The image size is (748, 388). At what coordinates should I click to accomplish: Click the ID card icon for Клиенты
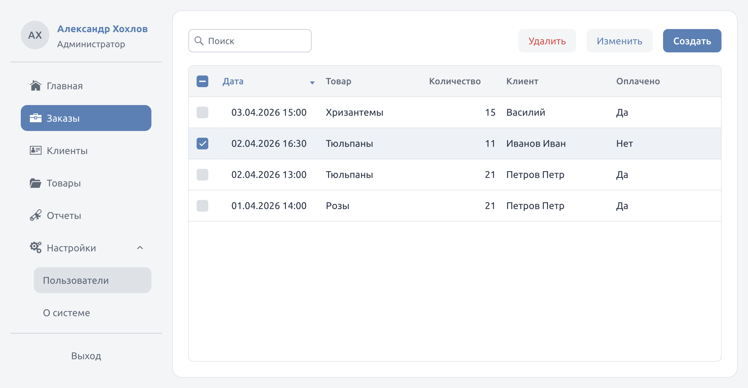(x=35, y=150)
